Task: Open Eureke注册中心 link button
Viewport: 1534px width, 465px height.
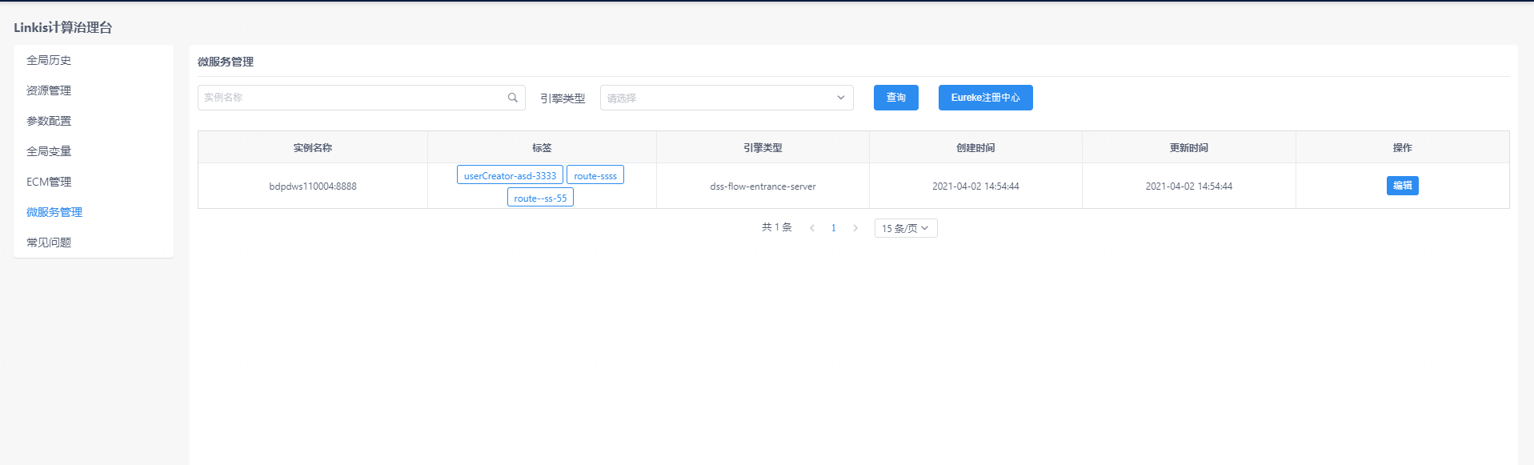Action: (x=985, y=98)
